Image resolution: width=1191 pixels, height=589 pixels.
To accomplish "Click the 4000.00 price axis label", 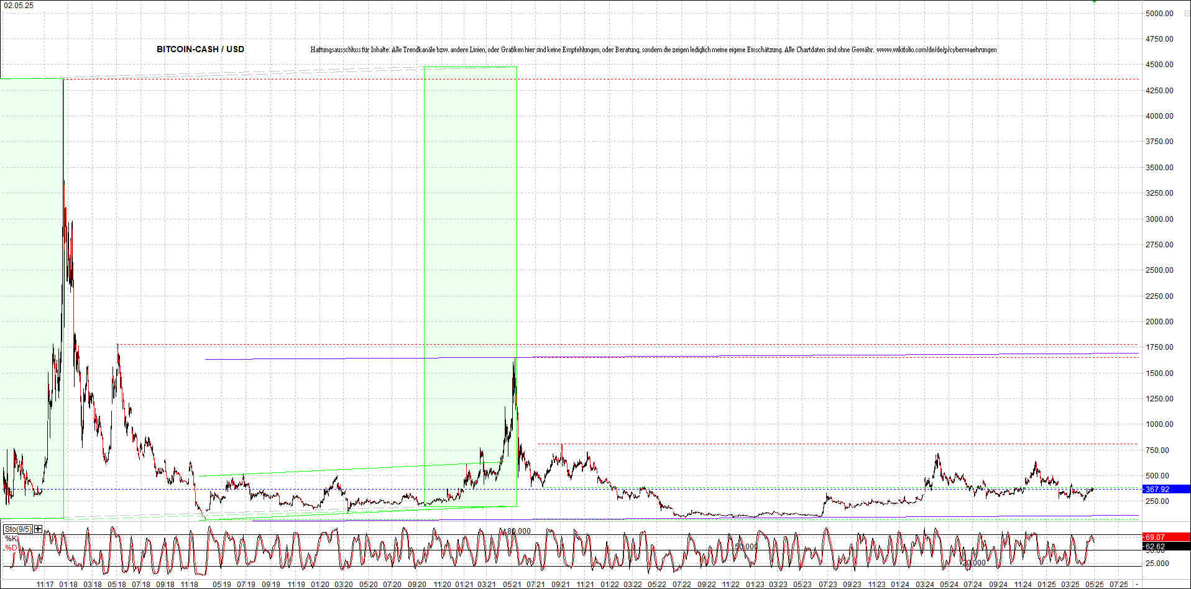I will (x=1159, y=116).
